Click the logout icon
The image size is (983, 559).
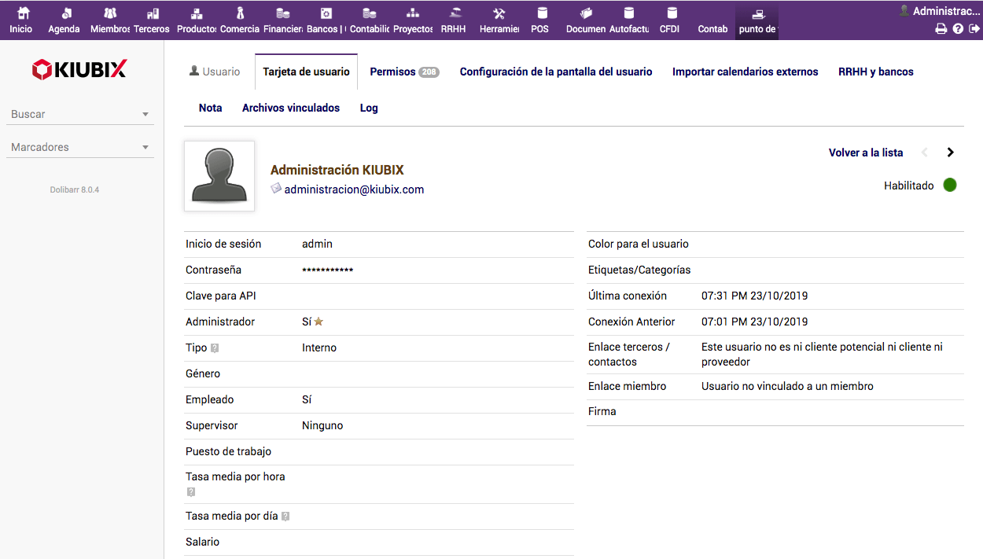(x=974, y=29)
